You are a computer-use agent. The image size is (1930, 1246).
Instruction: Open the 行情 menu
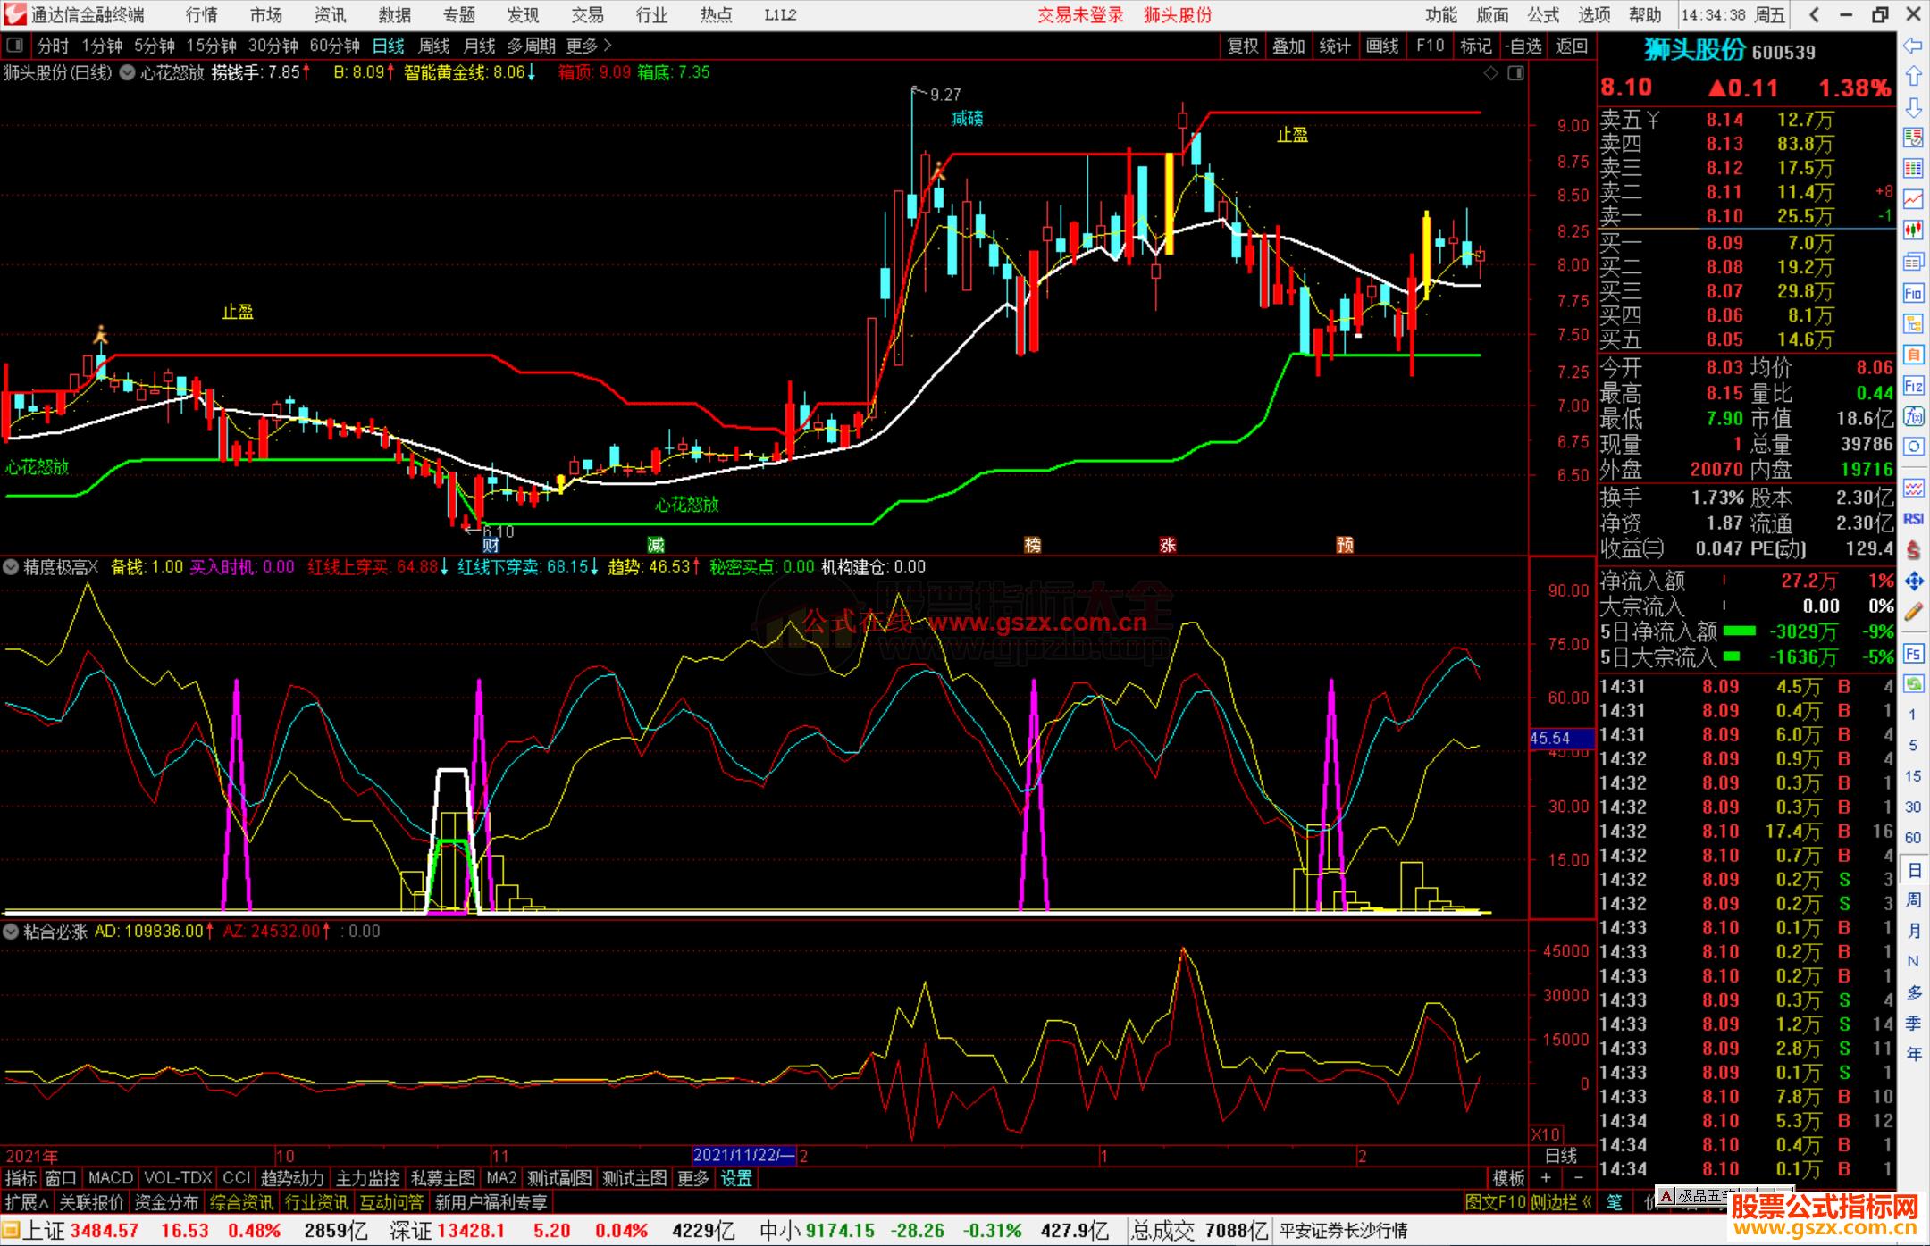coord(202,15)
